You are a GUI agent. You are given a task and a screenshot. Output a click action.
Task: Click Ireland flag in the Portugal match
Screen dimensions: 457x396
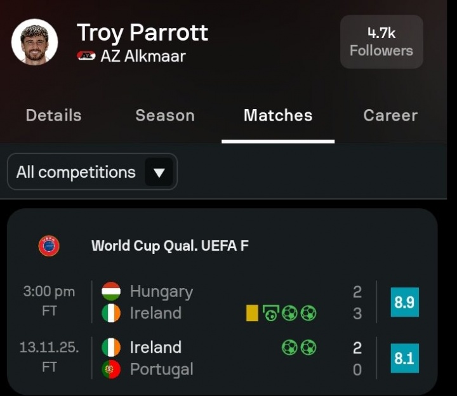(111, 347)
